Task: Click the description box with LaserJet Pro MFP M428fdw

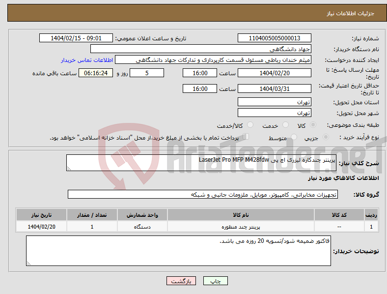Action: coord(201,163)
